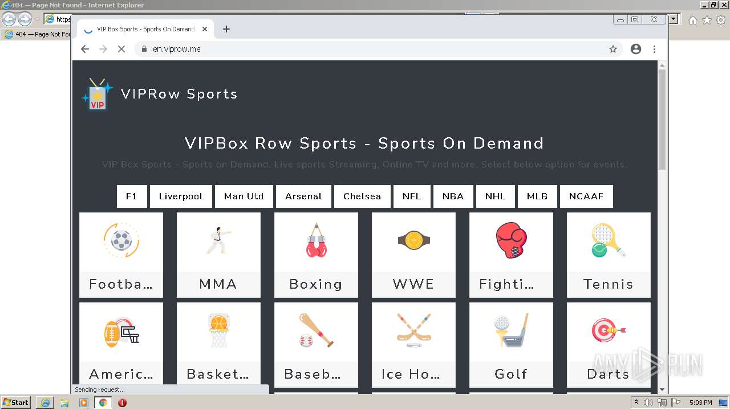
Task: Click the VIPRow Sports title text
Action: [179, 94]
